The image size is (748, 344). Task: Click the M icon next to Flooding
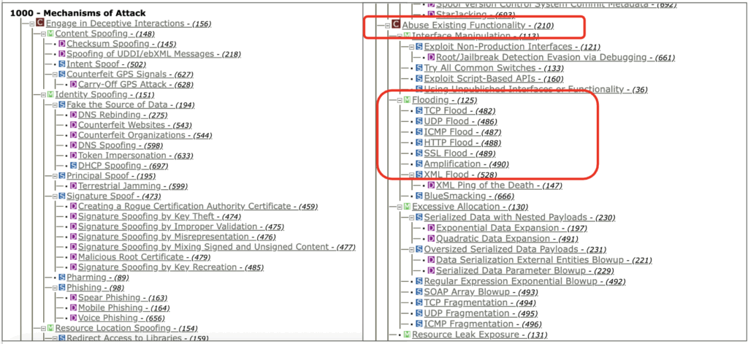[407, 100]
